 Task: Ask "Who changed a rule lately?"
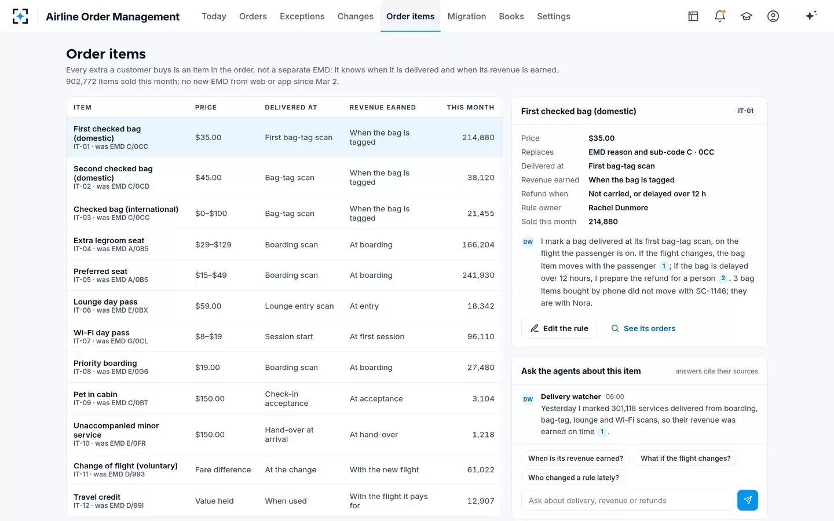click(x=573, y=478)
